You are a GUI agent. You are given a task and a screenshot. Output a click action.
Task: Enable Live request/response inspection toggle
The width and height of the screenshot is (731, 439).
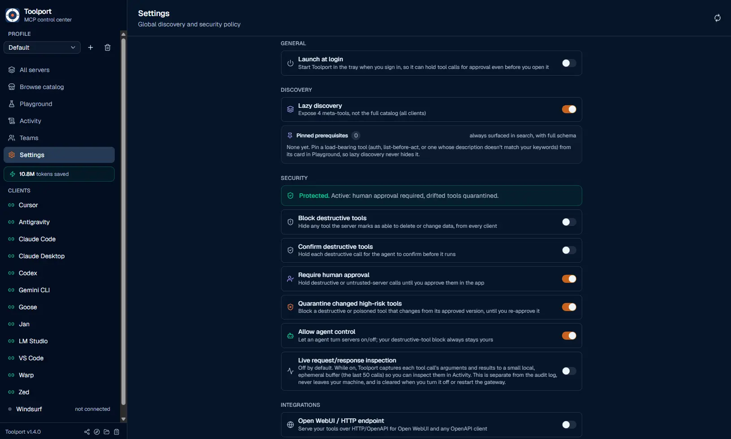click(x=569, y=371)
